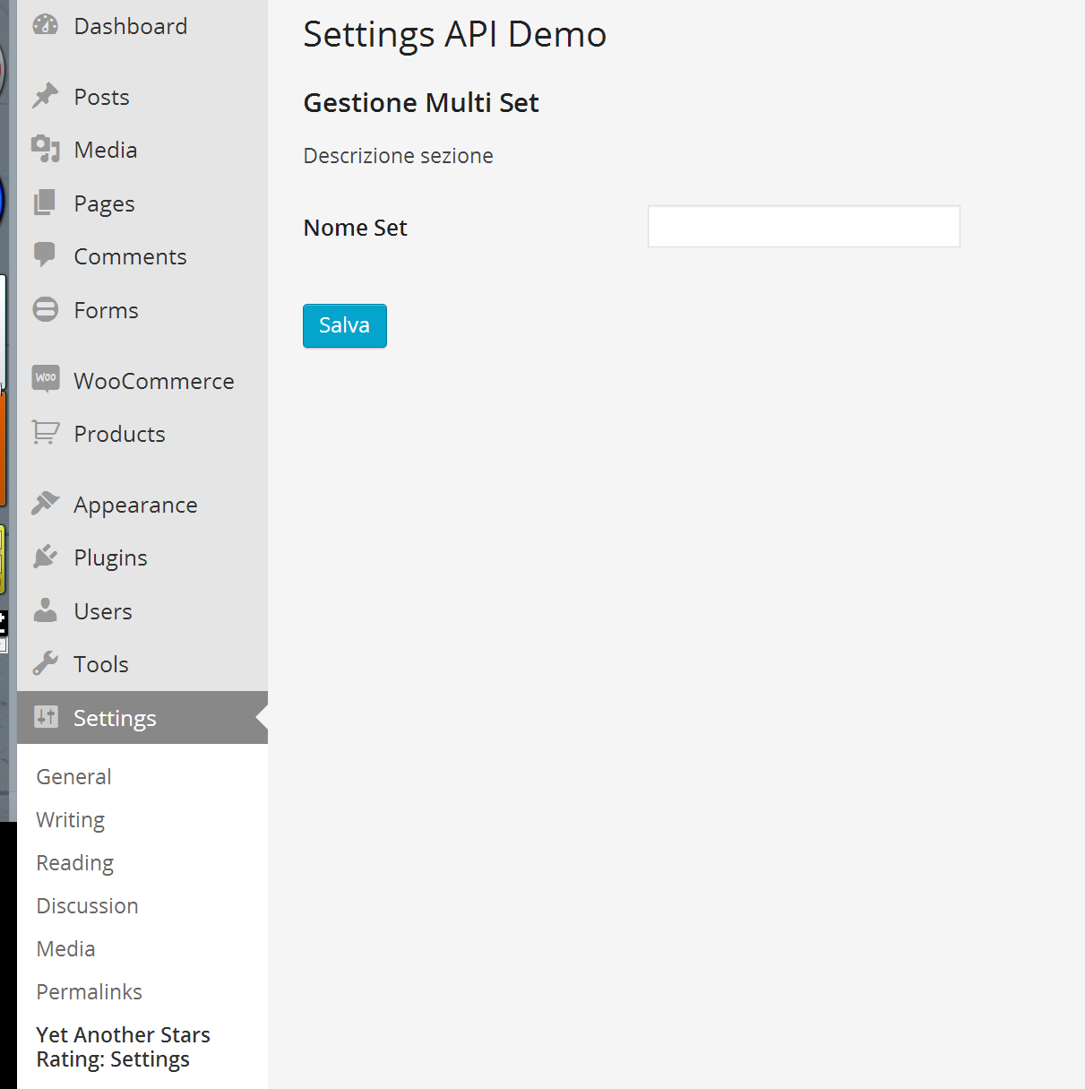
Task: Click the Gestione Multi Set heading
Action: click(421, 102)
